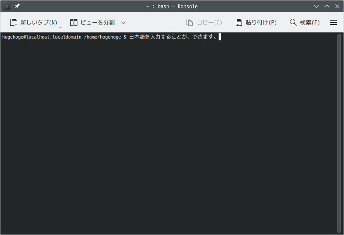Click the コピー(C) copy button
Viewport: 344px width, 235px height.
click(x=204, y=22)
